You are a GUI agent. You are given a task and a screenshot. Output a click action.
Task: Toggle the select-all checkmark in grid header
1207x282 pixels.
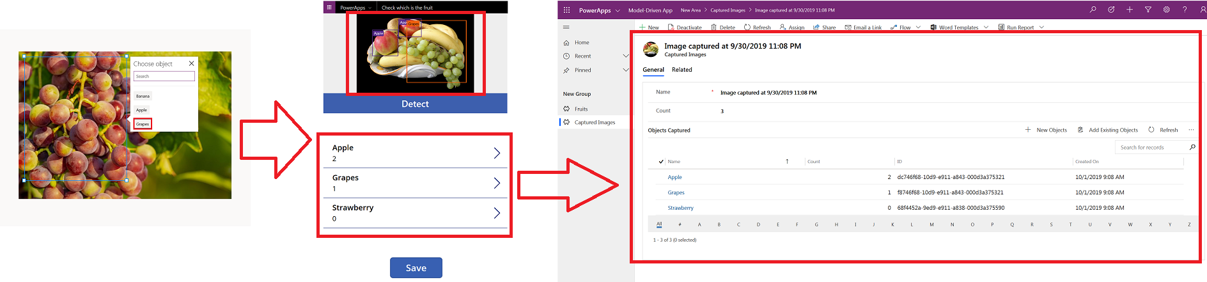[660, 162]
